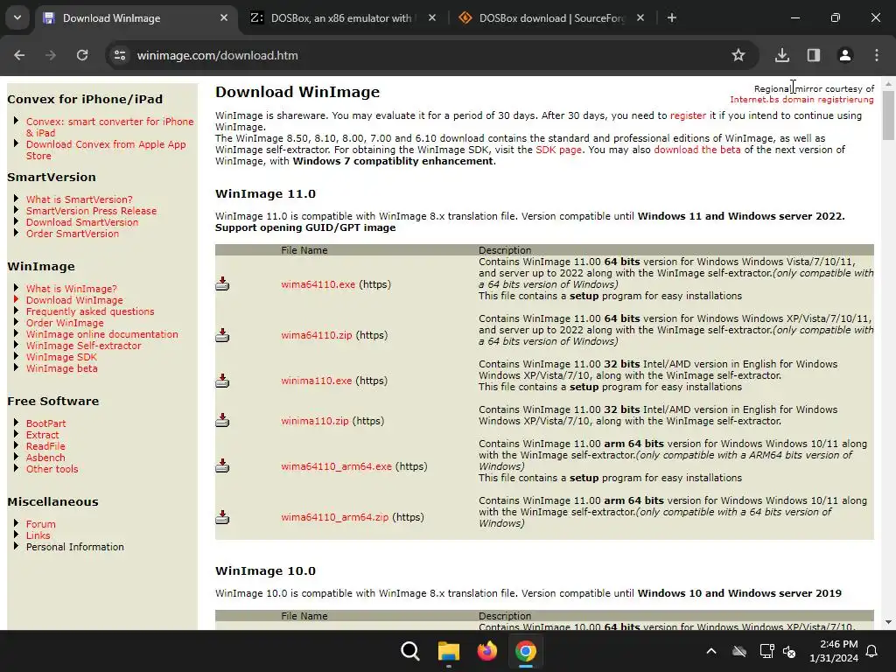This screenshot has width=896, height=672.
Task: Click download icon beside winima110.zip
Action: click(x=222, y=421)
